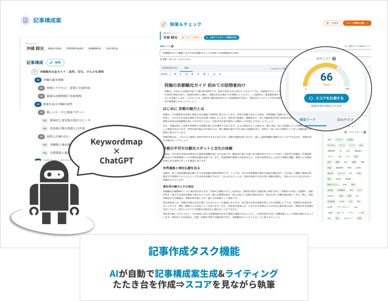Click help icon next to リライトモード
This screenshot has height=301, width=388.
coord(365,132)
